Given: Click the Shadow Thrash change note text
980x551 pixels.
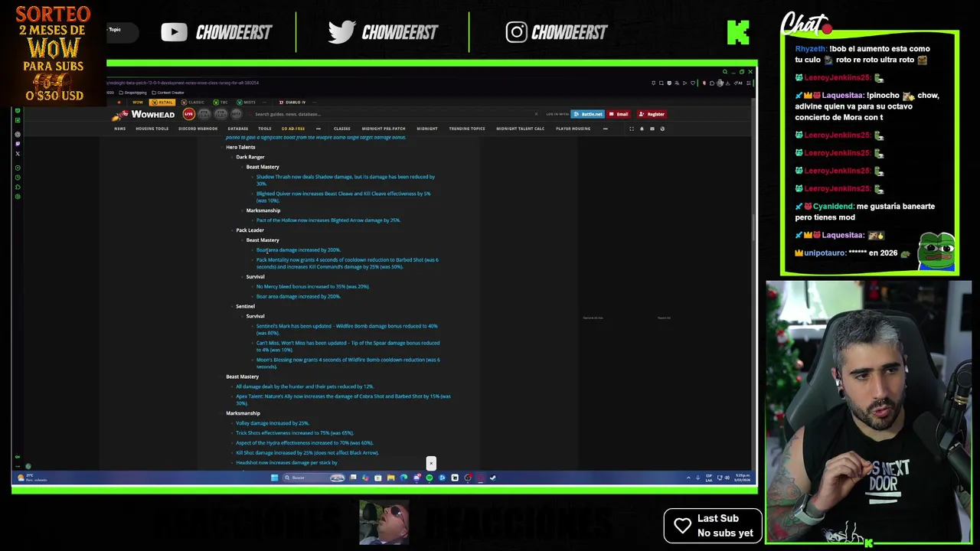Looking at the screenshot, I should point(345,180).
